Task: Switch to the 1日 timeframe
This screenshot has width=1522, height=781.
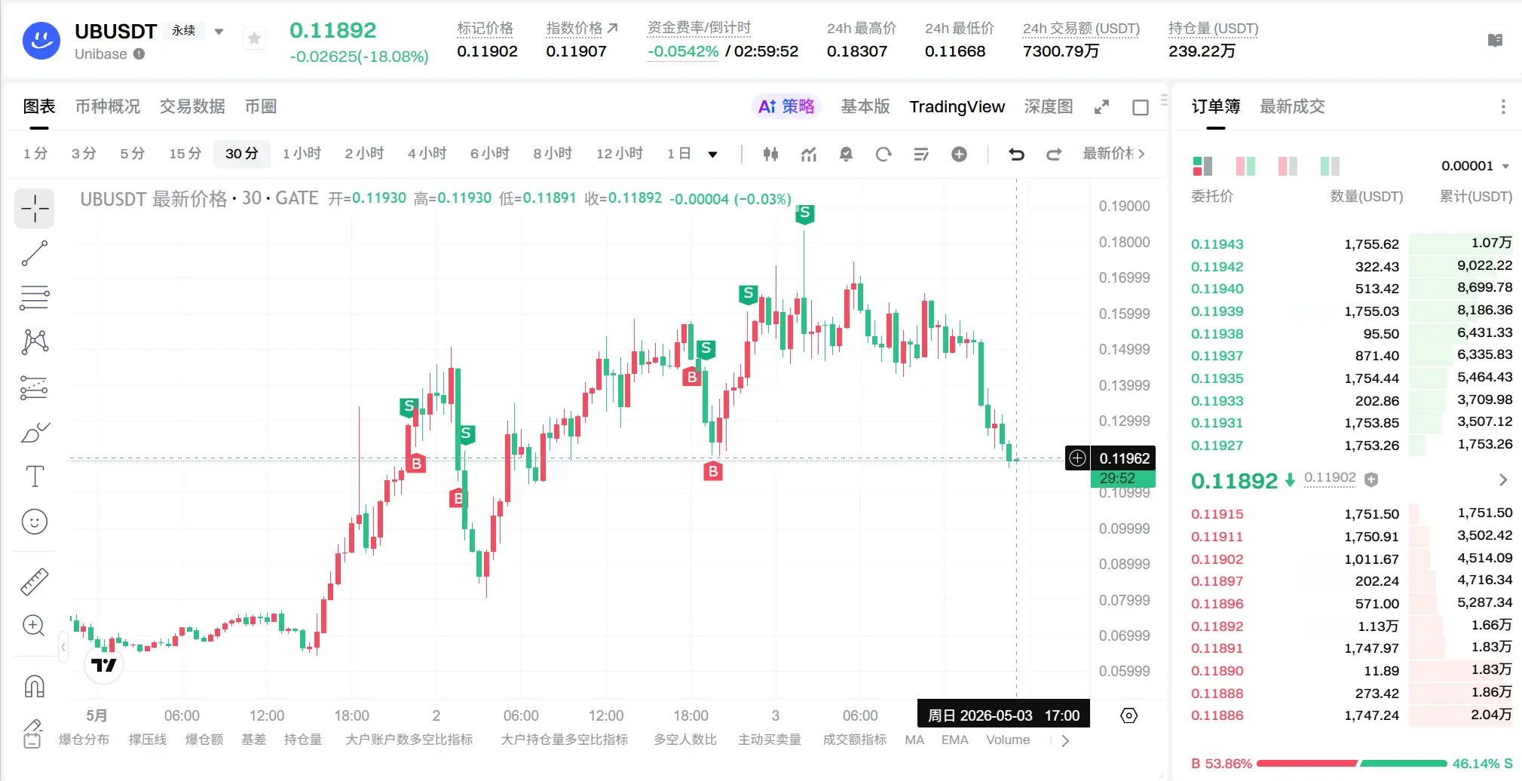Action: (678, 154)
